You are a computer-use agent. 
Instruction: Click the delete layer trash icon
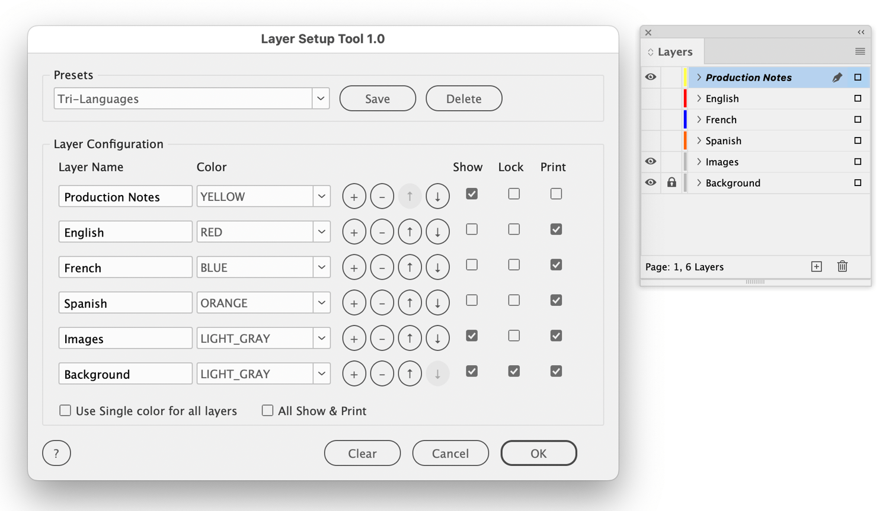pyautogui.click(x=842, y=267)
